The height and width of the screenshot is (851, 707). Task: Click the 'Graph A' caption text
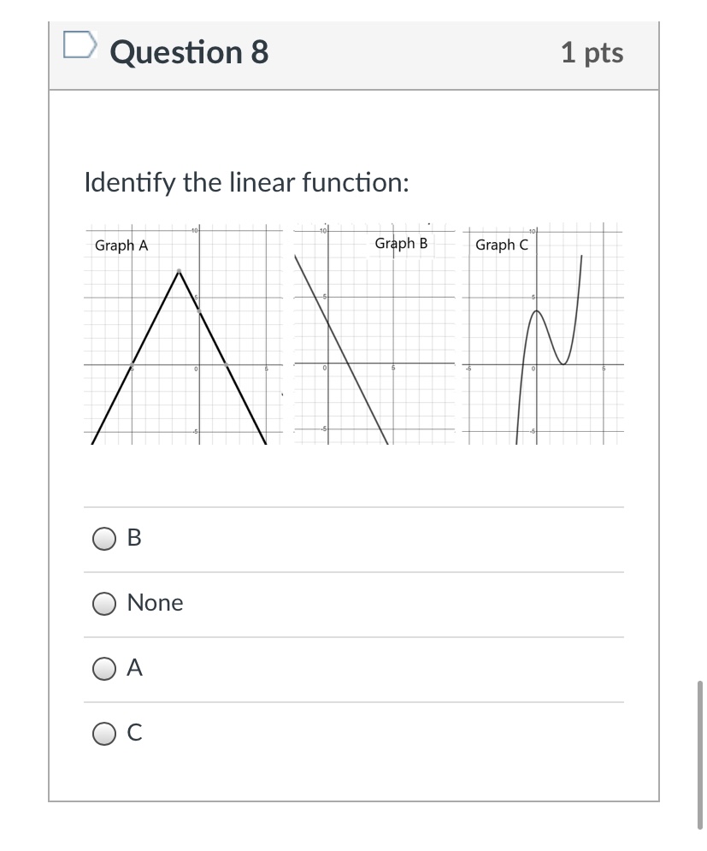[121, 245]
